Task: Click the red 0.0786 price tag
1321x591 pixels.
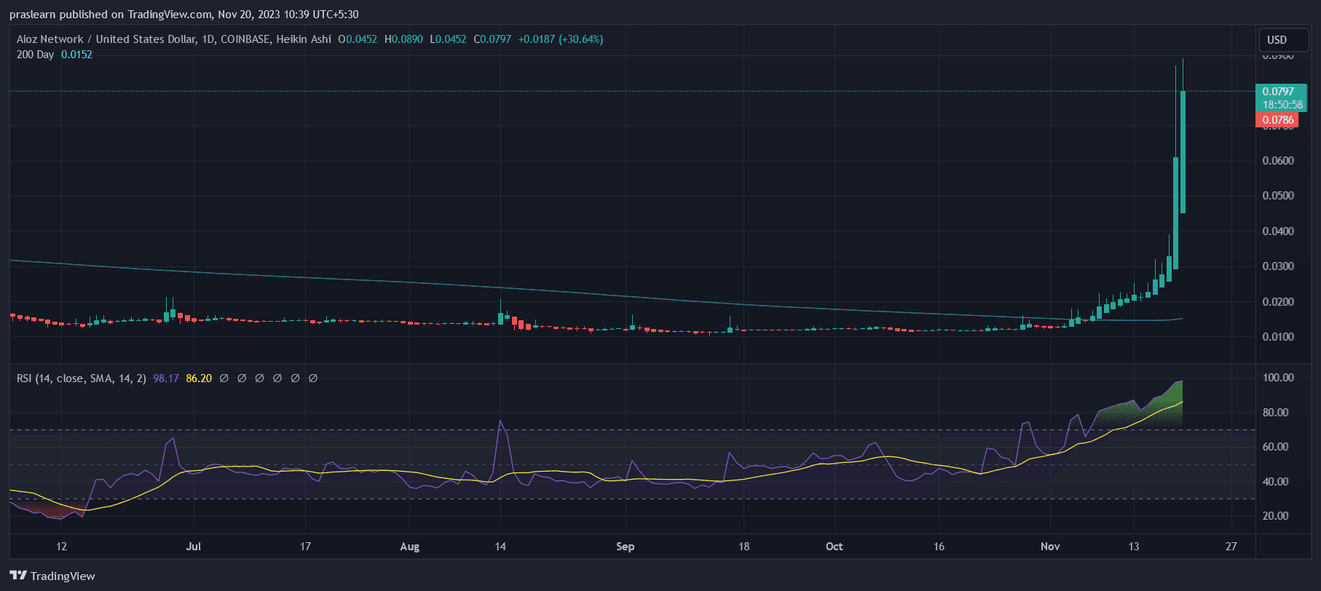Action: pos(1277,120)
